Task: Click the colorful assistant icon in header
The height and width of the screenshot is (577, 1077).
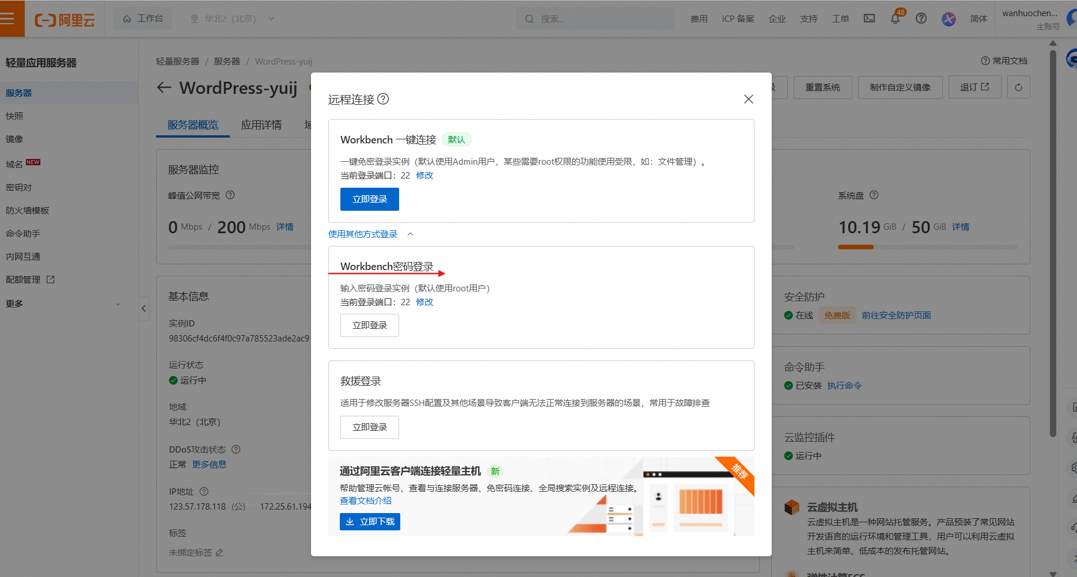Action: point(949,19)
